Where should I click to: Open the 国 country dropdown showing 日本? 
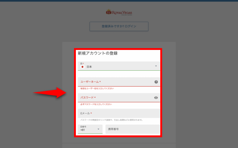(x=119, y=65)
